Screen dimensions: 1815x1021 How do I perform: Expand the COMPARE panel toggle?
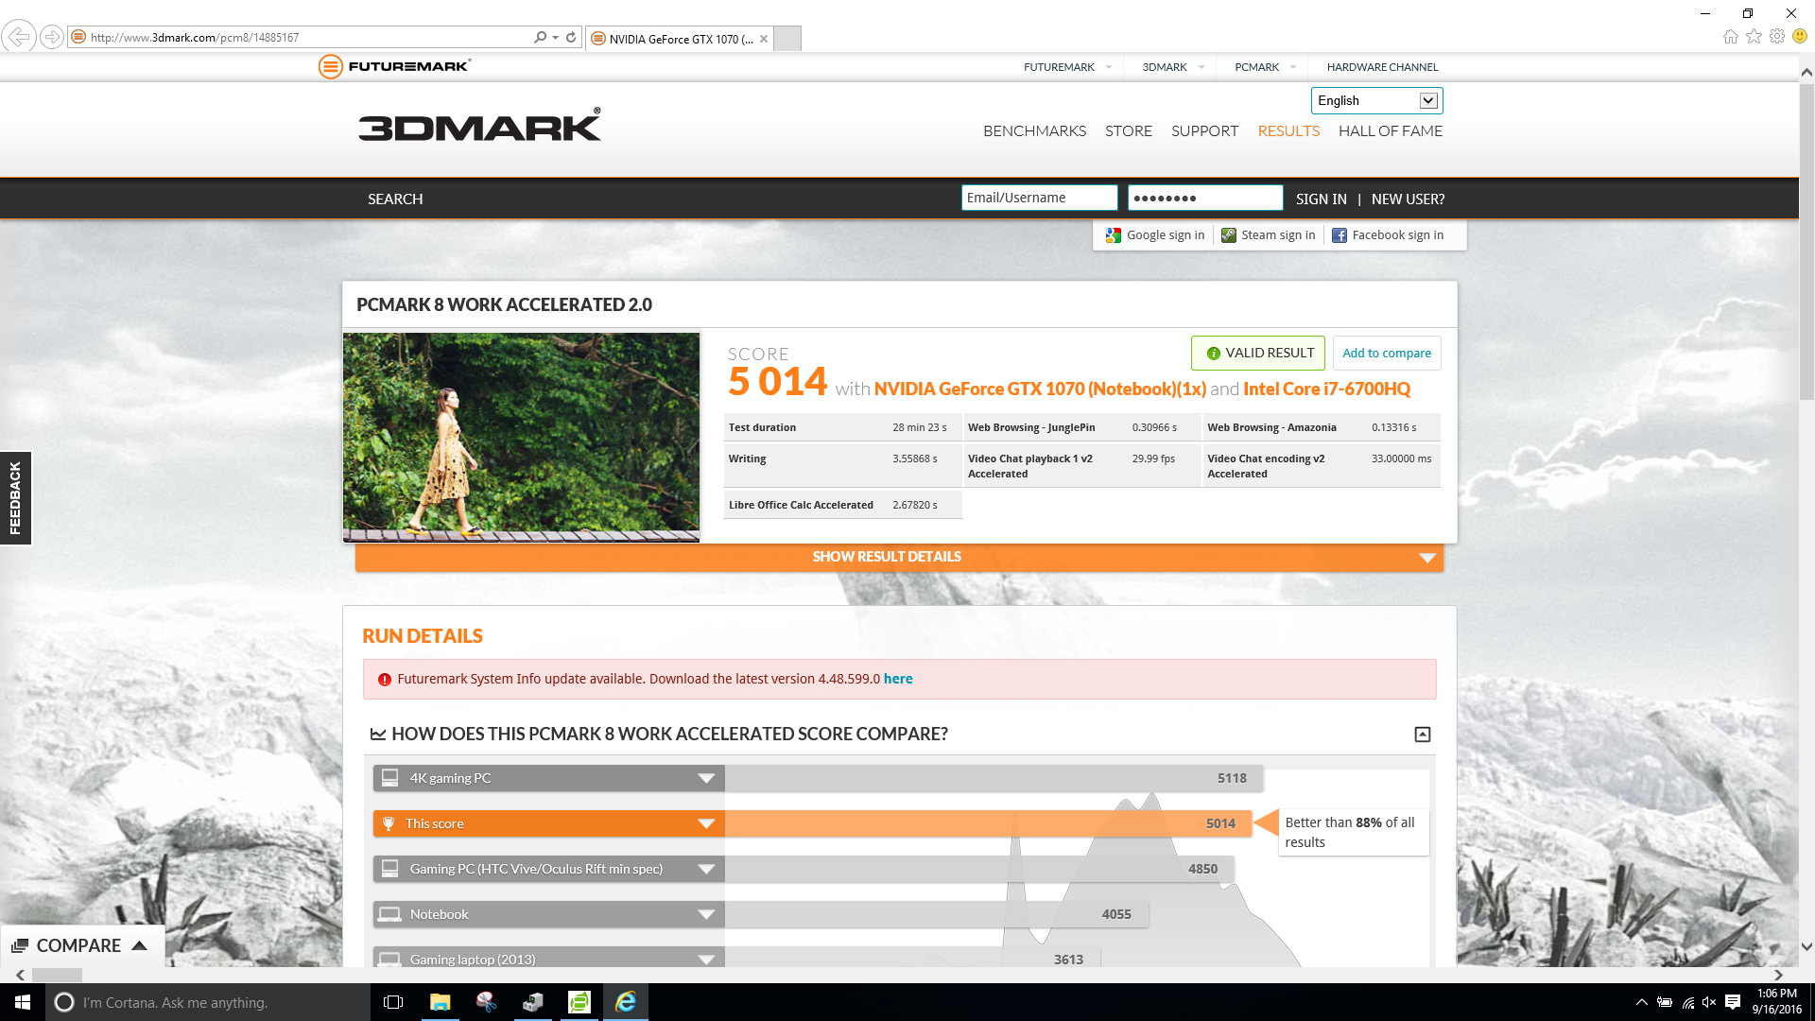[x=139, y=945]
